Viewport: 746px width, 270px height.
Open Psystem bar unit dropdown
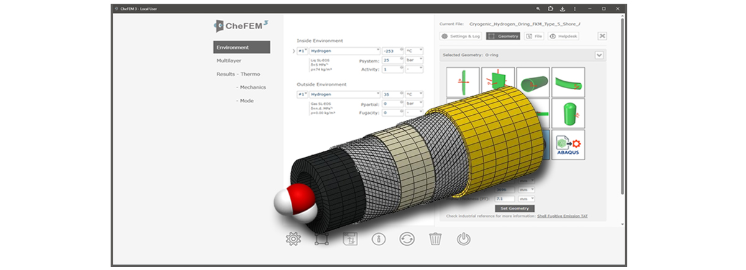pyautogui.click(x=414, y=60)
